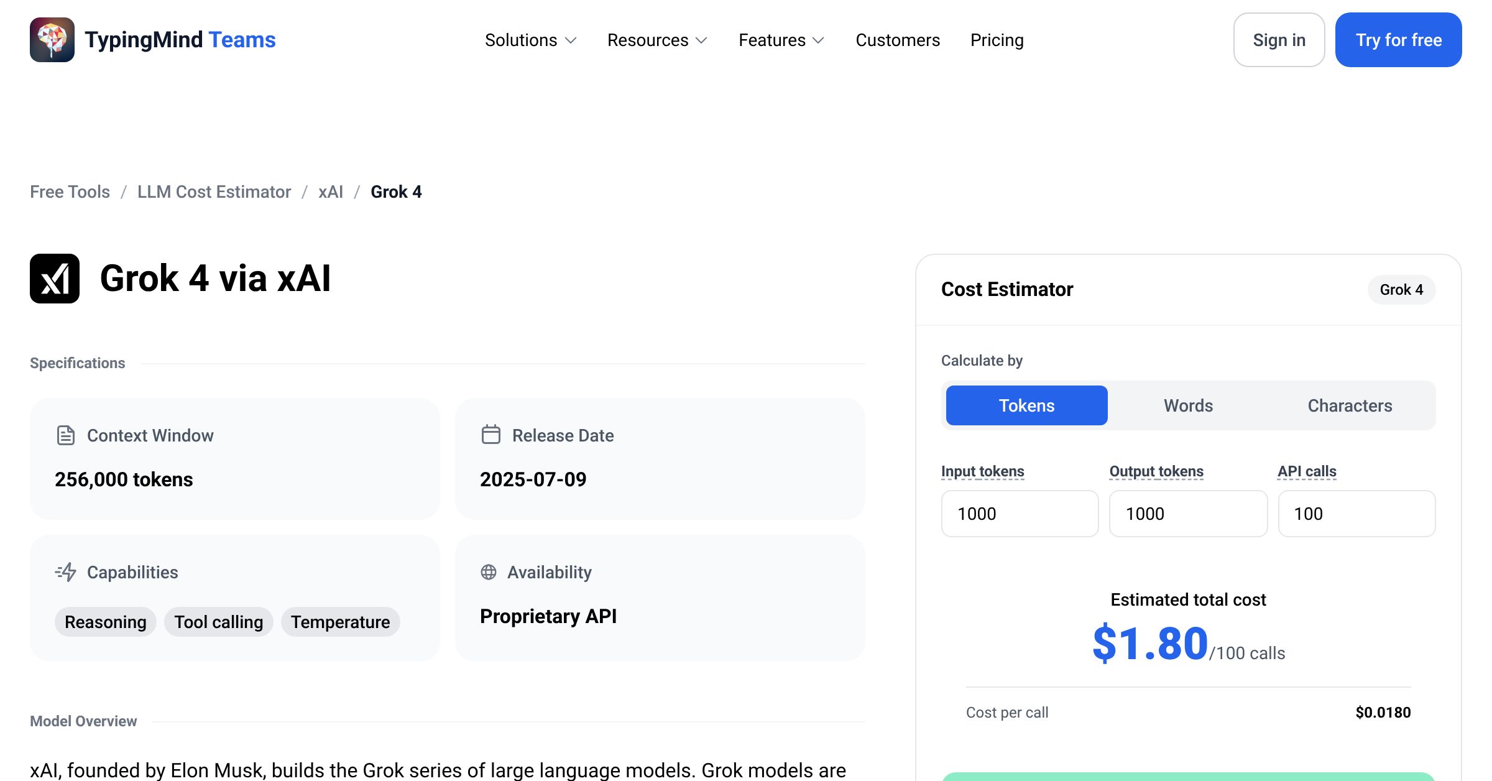Click the Grok 4 via xAI heading
1492x781 pixels.
click(215, 278)
